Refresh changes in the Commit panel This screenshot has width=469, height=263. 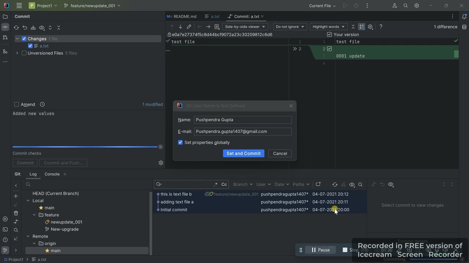pos(16,28)
